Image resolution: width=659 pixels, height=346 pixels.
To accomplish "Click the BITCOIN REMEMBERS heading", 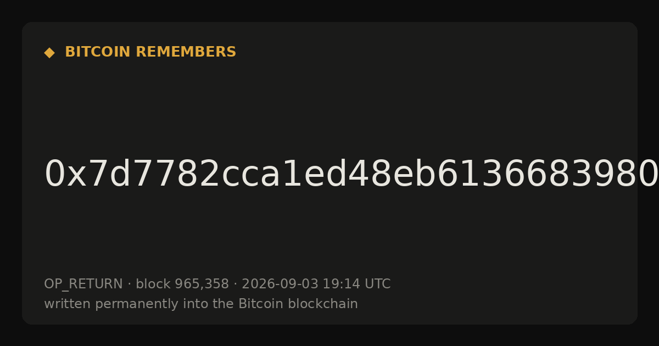I will (150, 52).
